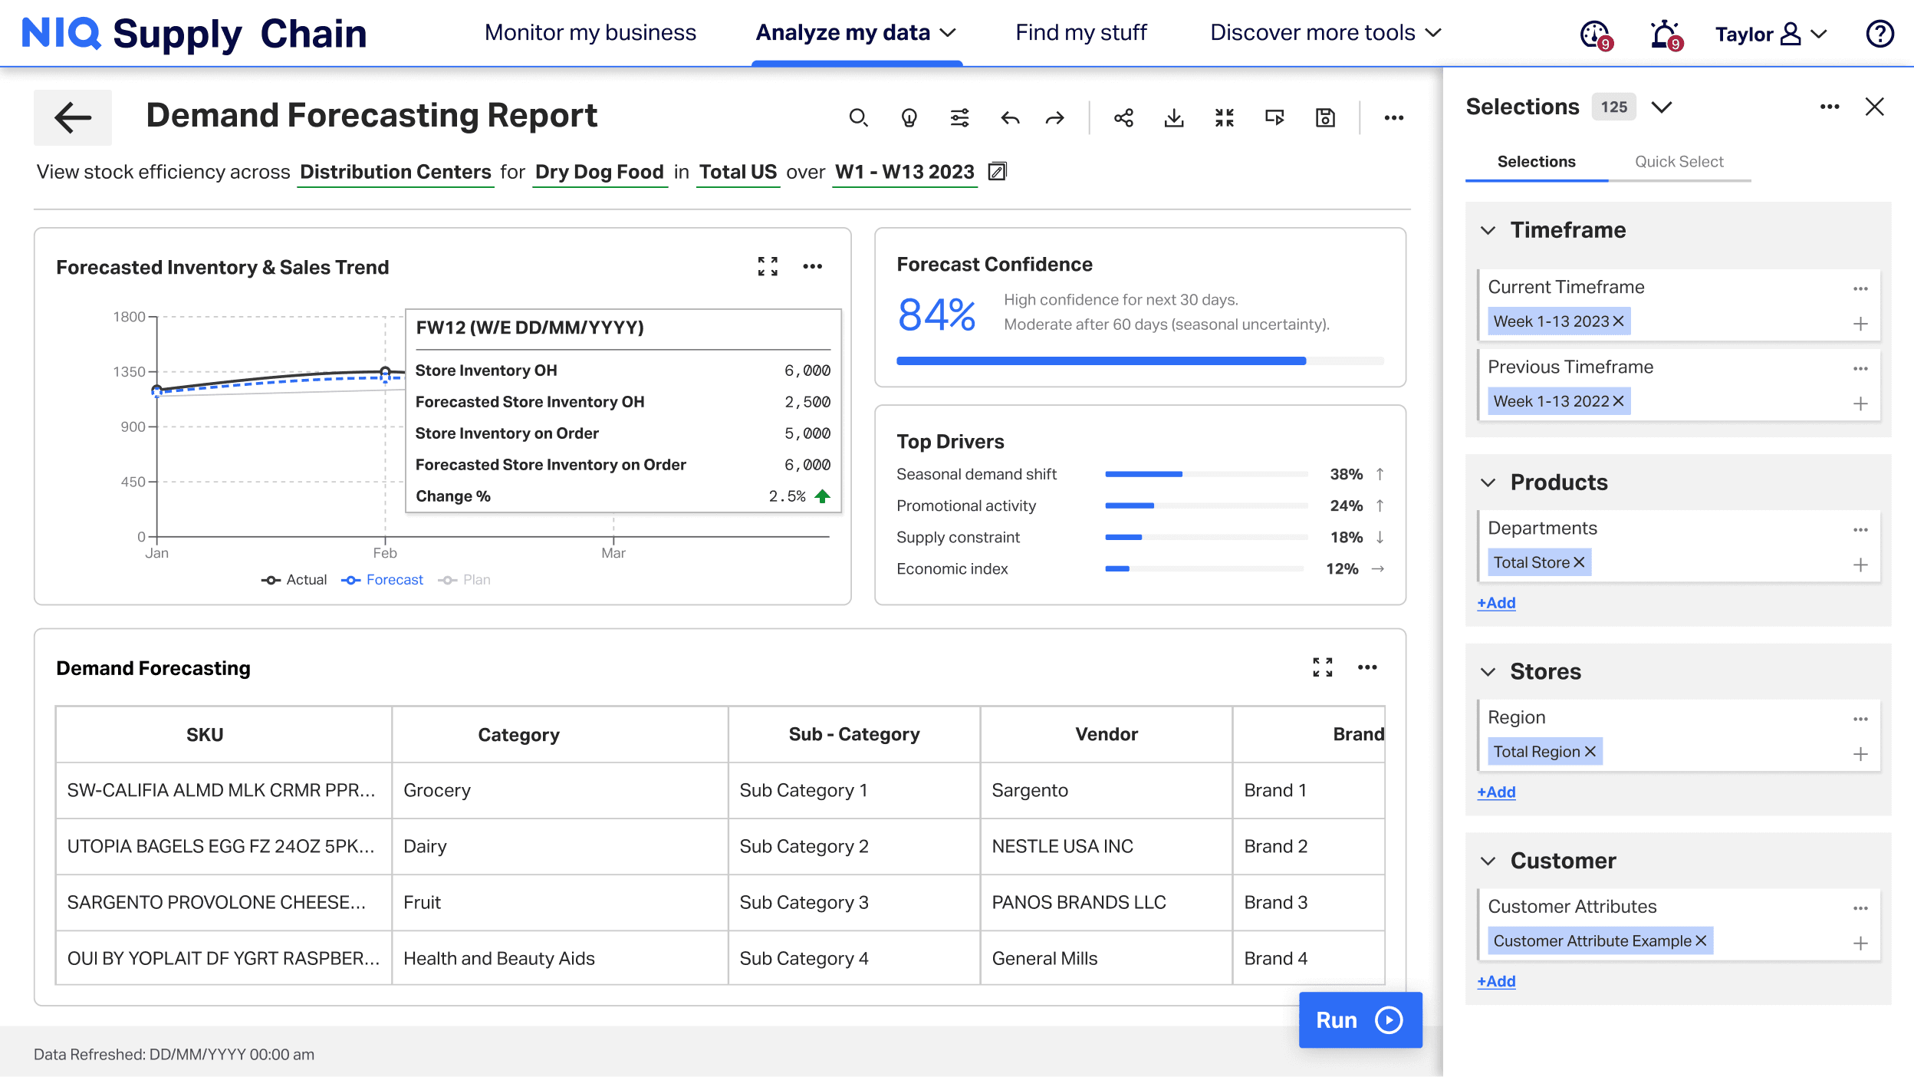Redo the action in report toolbar

coord(1055,117)
